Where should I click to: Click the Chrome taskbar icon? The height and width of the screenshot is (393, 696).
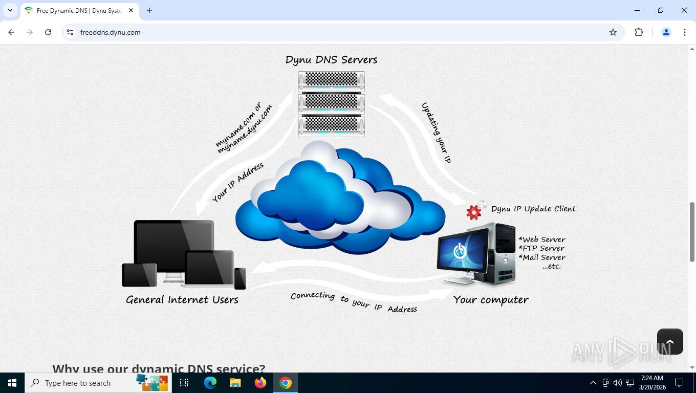click(x=286, y=383)
